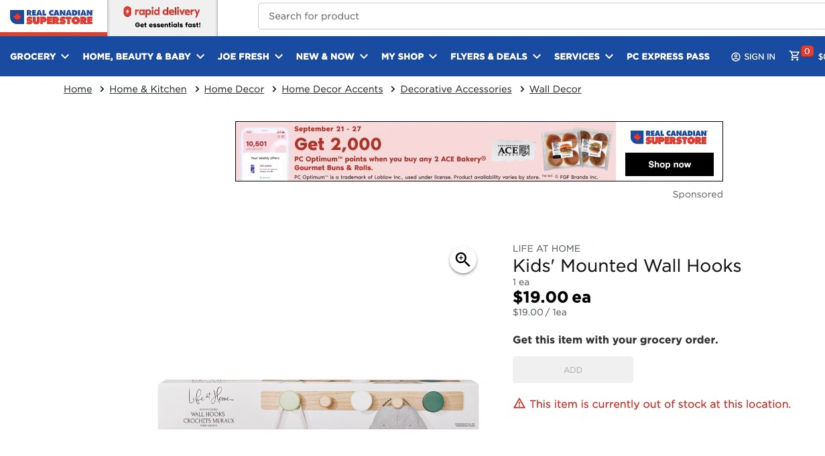Click the Home breadcrumb link
Screen dimensions: 825x456
(x=78, y=89)
